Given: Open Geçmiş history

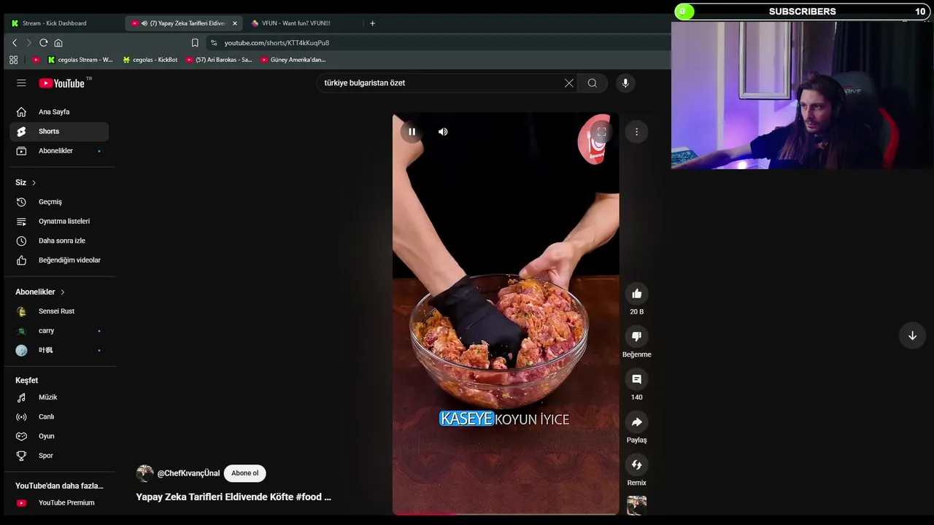Looking at the screenshot, I should pyautogui.click(x=59, y=202).
